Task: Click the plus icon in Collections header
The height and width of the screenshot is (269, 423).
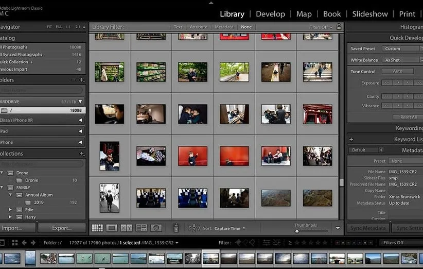Action: [82, 154]
